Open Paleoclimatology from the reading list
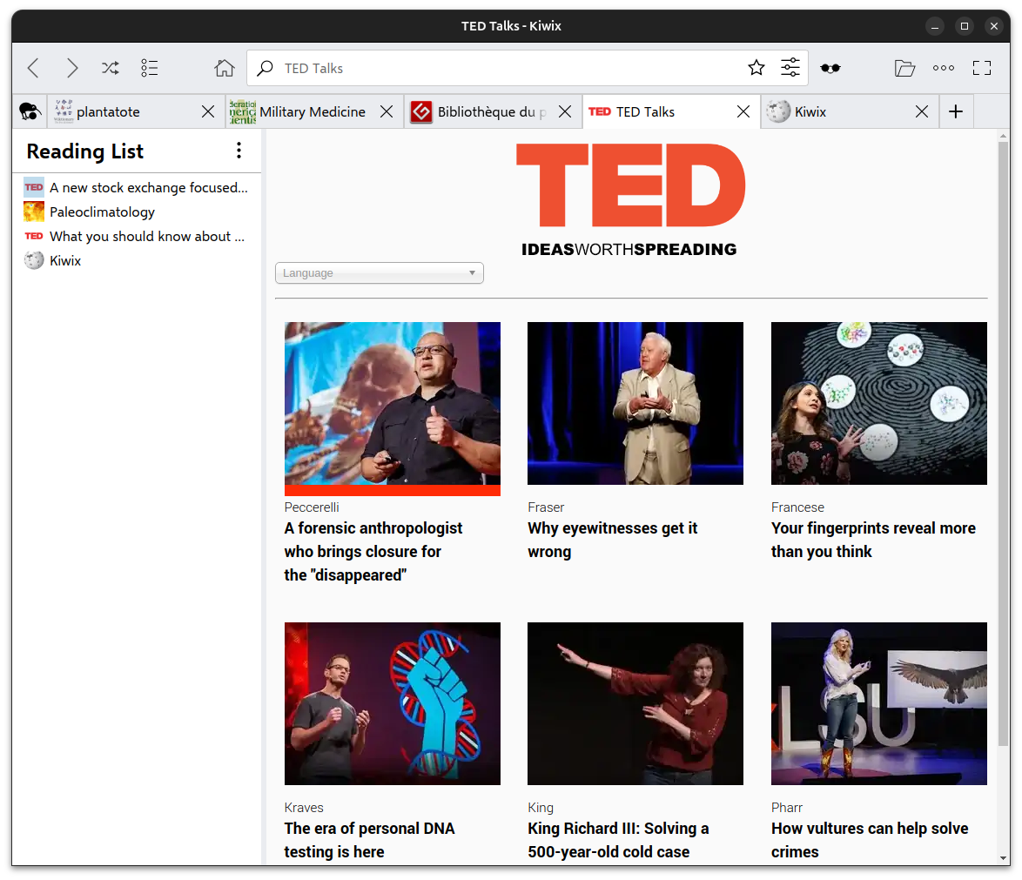This screenshot has height=880, width=1022. 102,212
